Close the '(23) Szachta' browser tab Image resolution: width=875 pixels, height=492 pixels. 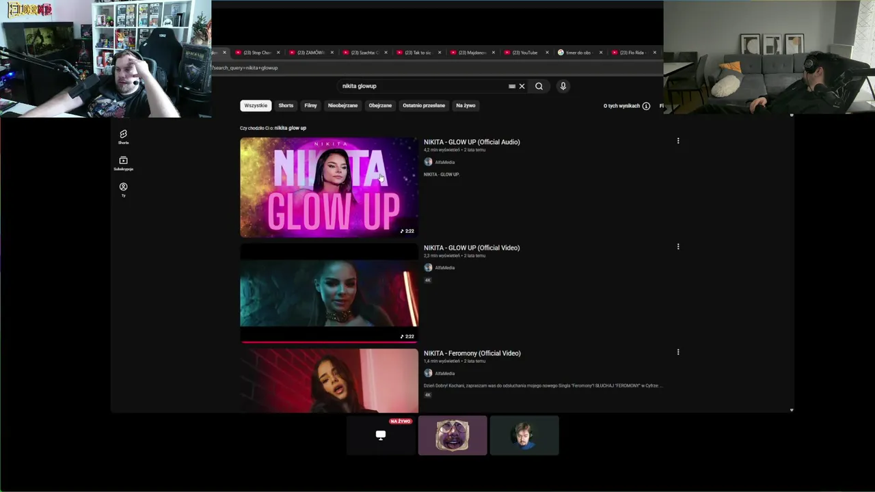pos(386,53)
